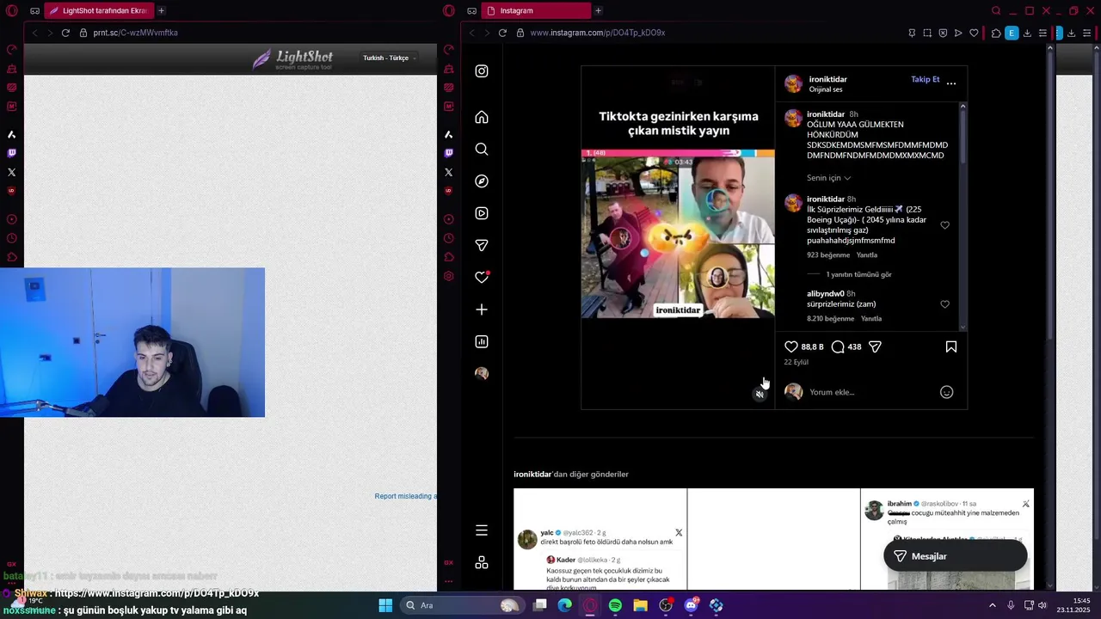Switch to the Instagram browser tab
The width and height of the screenshot is (1101, 619).
538,10
